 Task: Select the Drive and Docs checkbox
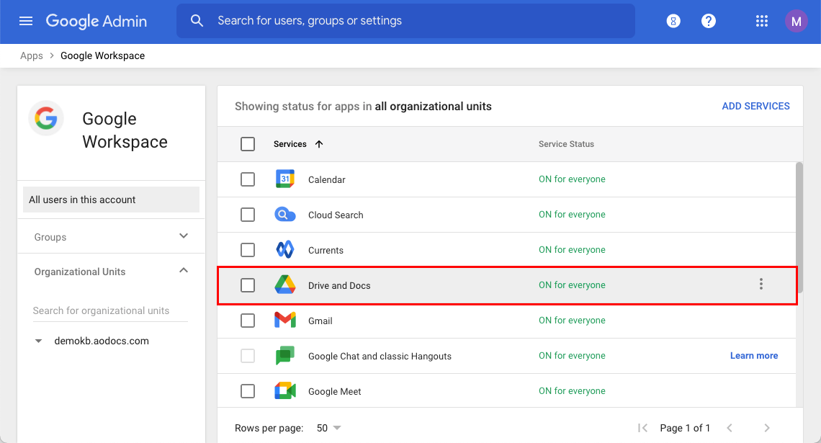point(248,285)
